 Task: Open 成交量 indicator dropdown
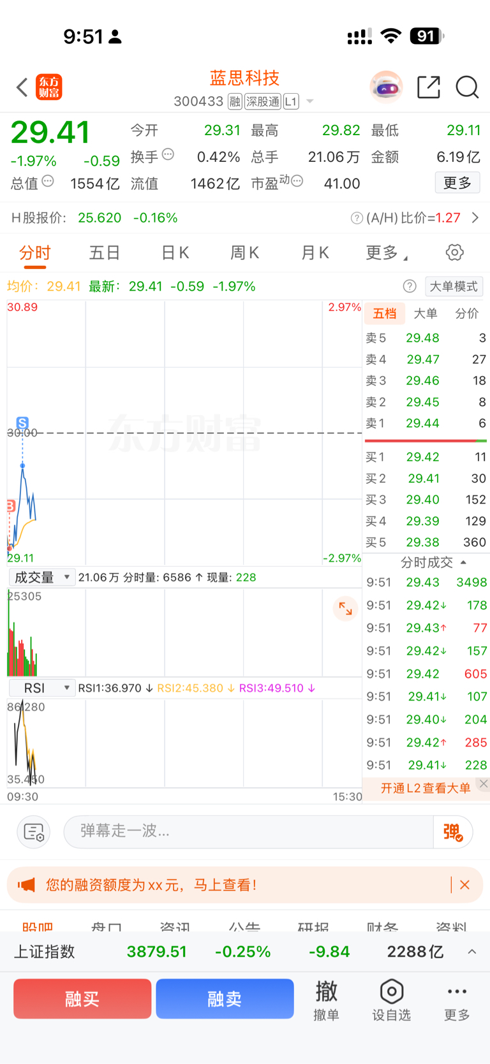[42, 578]
